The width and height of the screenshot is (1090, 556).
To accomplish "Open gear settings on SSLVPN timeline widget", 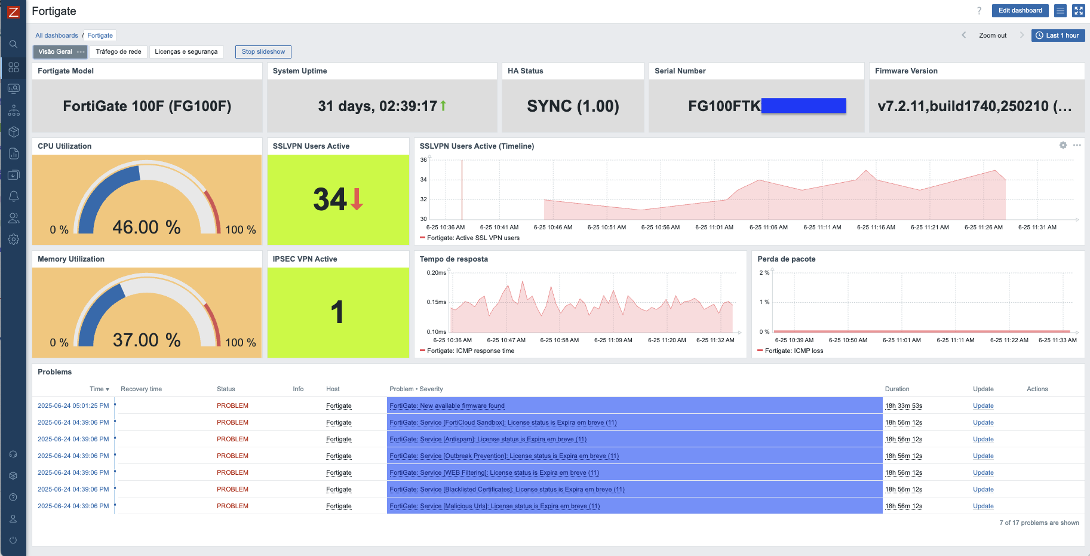I will (x=1063, y=145).
